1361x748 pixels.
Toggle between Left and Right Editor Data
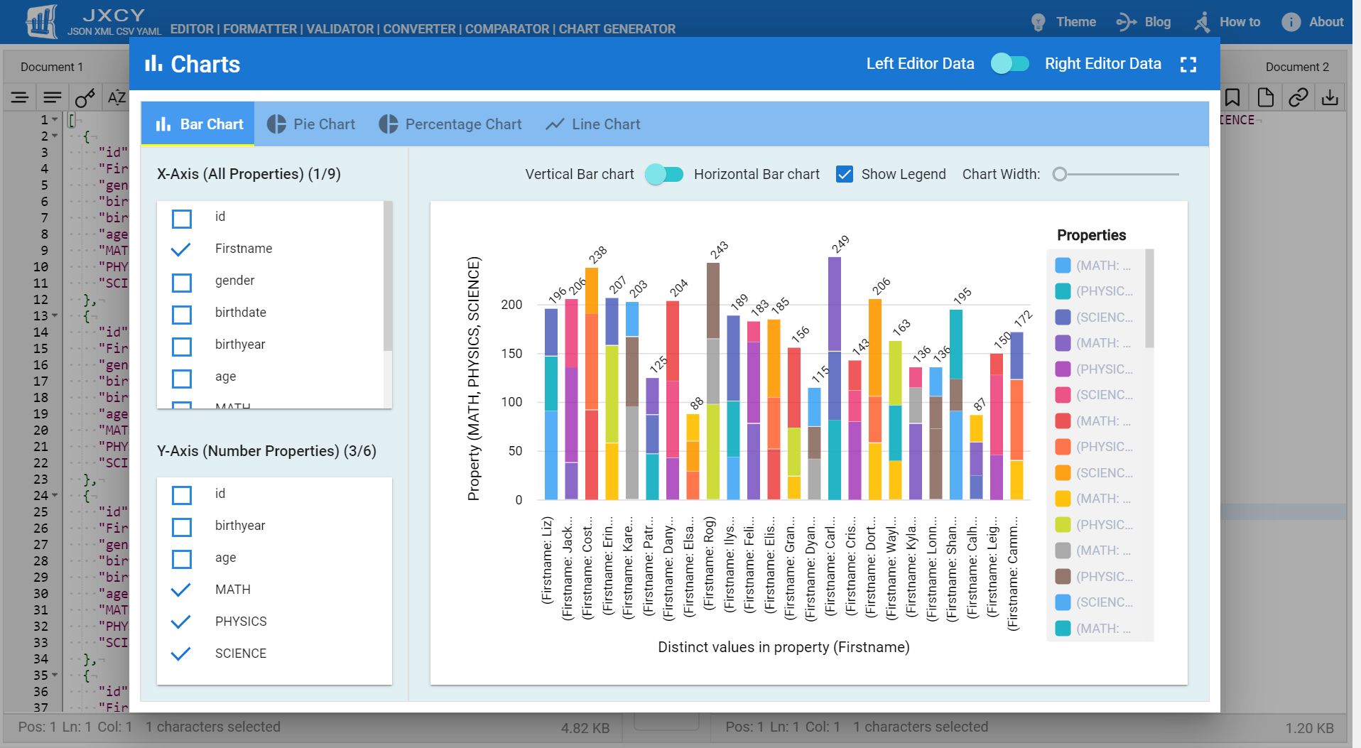[1010, 64]
